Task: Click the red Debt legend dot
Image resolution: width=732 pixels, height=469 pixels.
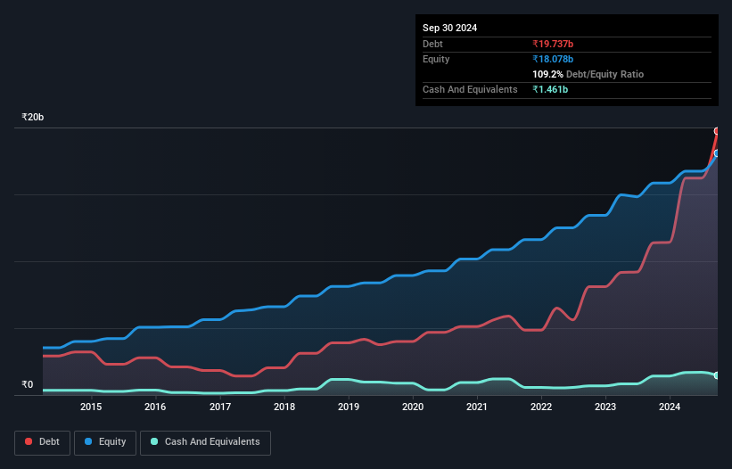Action: tap(29, 441)
